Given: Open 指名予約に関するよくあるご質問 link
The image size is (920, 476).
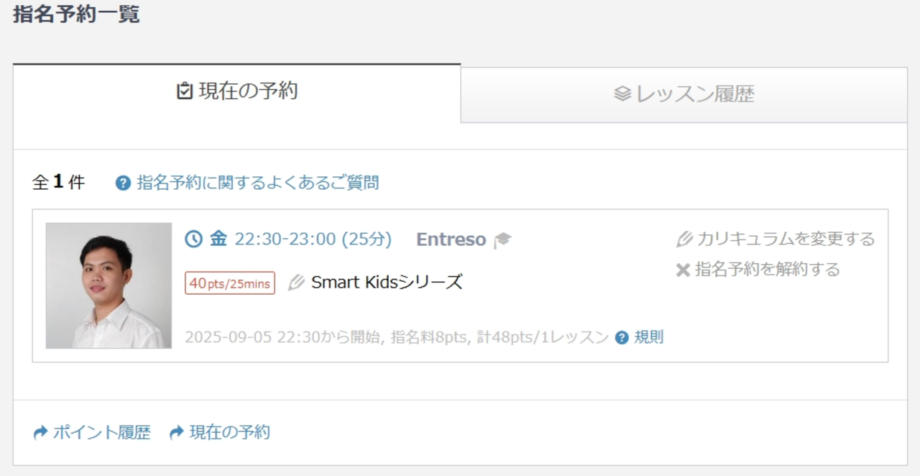Looking at the screenshot, I should pyautogui.click(x=257, y=183).
